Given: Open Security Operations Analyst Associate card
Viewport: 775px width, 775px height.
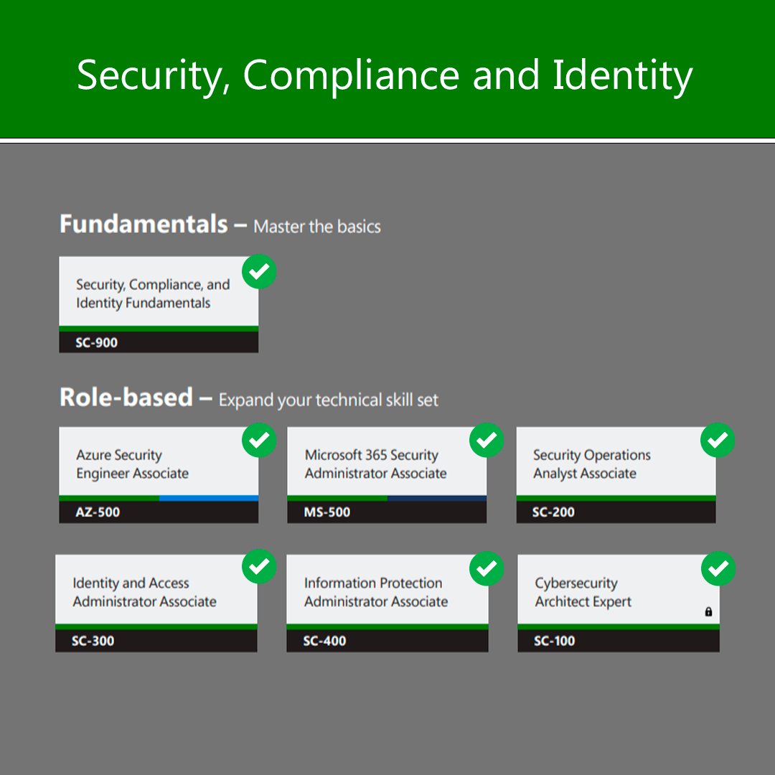Looking at the screenshot, I should tap(616, 475).
